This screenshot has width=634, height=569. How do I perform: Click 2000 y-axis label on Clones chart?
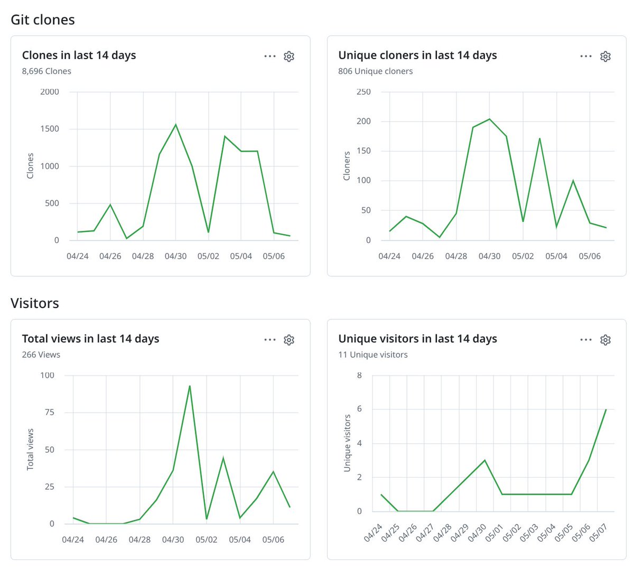[50, 92]
